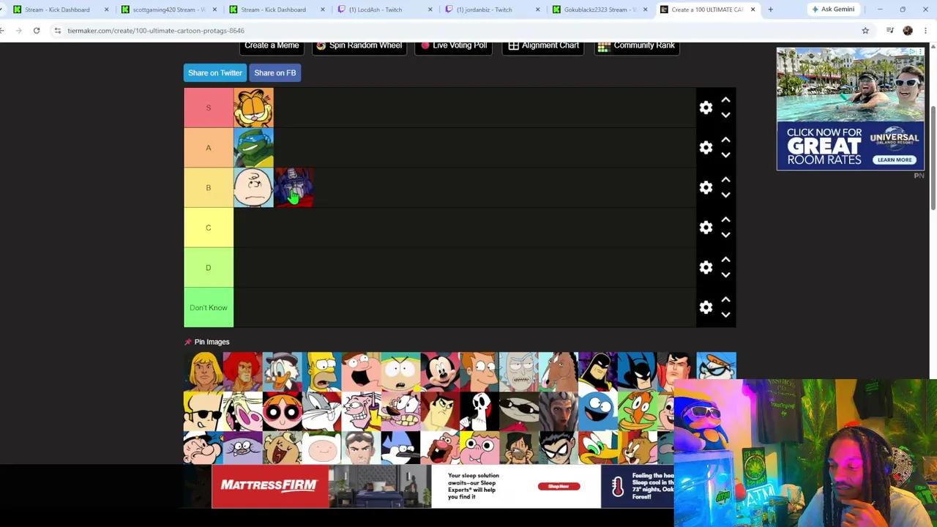Close the jordanbiz - Twitch tab
The height and width of the screenshot is (527, 937).
537,10
